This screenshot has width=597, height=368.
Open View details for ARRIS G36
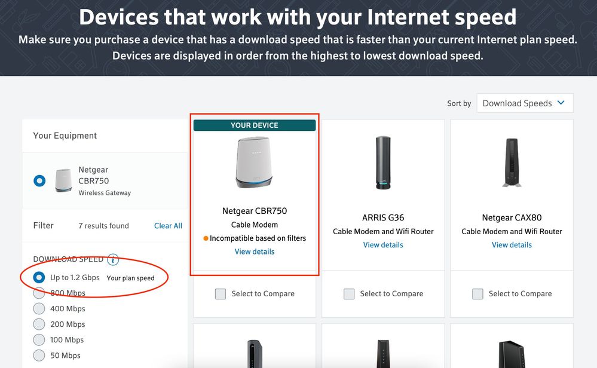pos(383,245)
